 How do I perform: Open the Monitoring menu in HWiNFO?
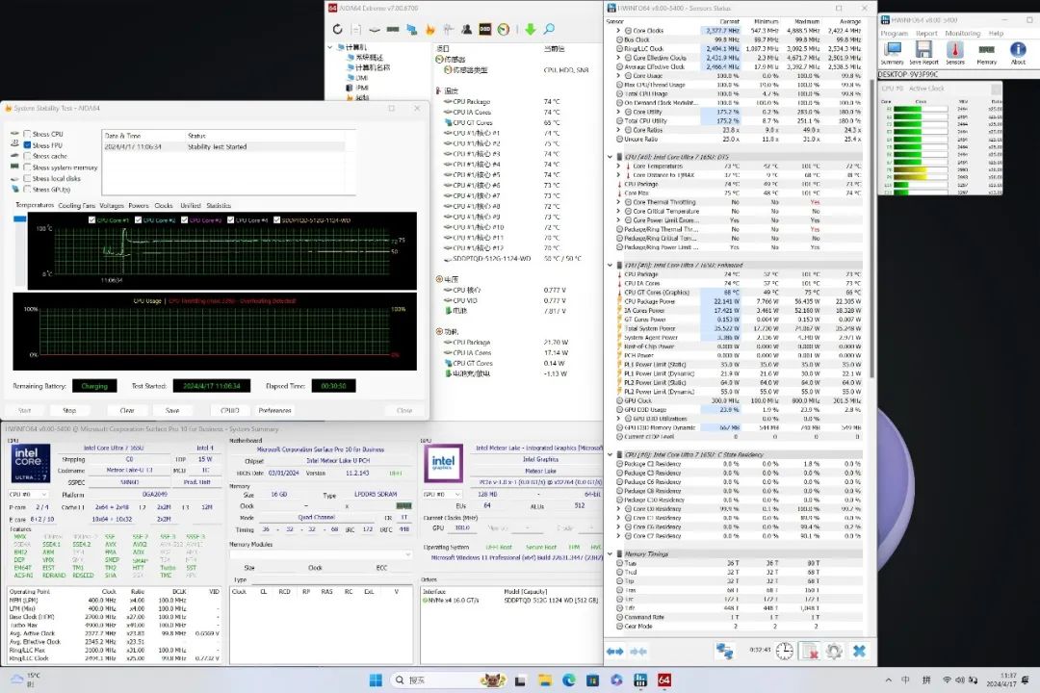point(962,33)
